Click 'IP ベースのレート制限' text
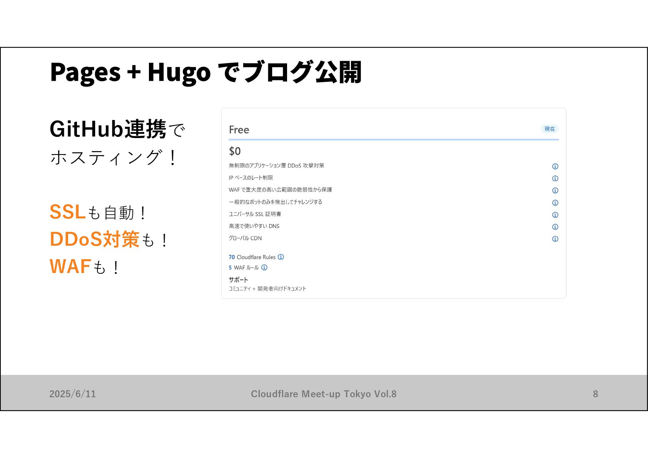Viewport: 648px width, 458px height. click(251, 178)
